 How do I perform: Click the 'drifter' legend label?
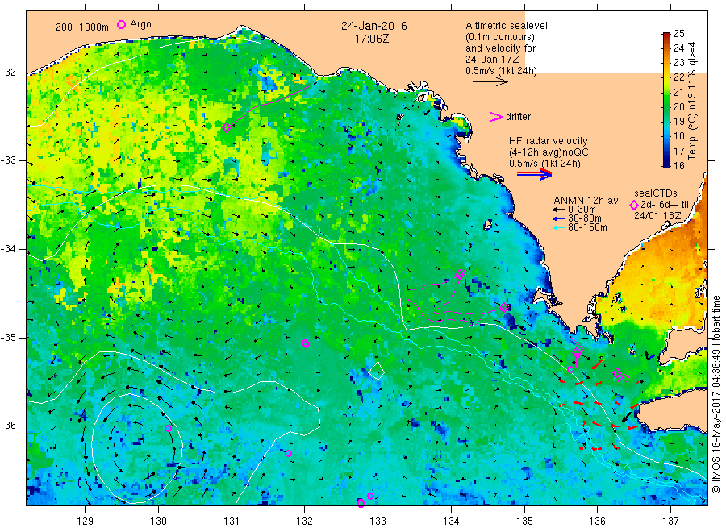(x=518, y=117)
